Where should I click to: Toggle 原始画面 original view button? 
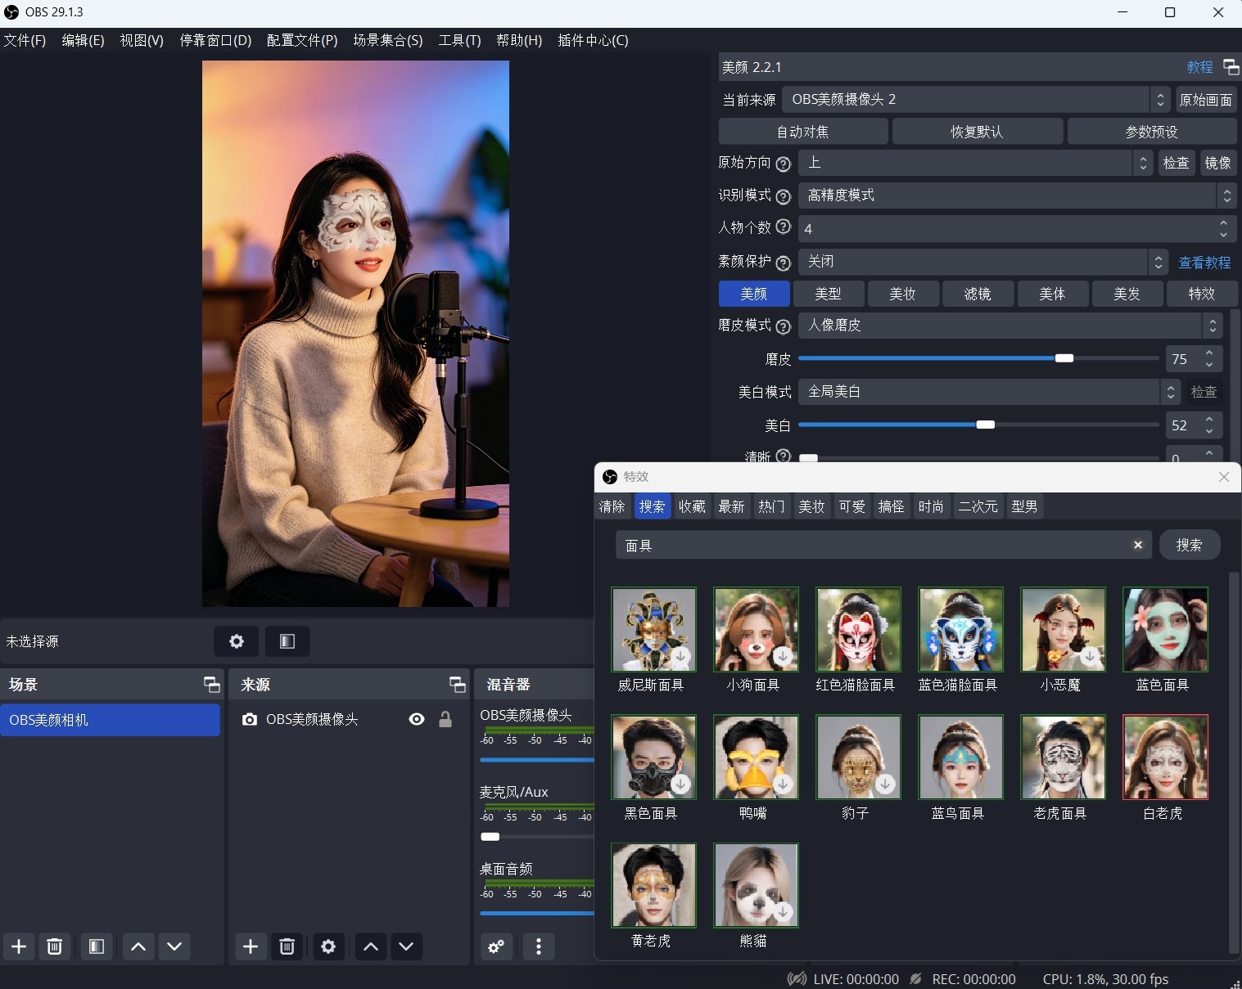[1206, 100]
